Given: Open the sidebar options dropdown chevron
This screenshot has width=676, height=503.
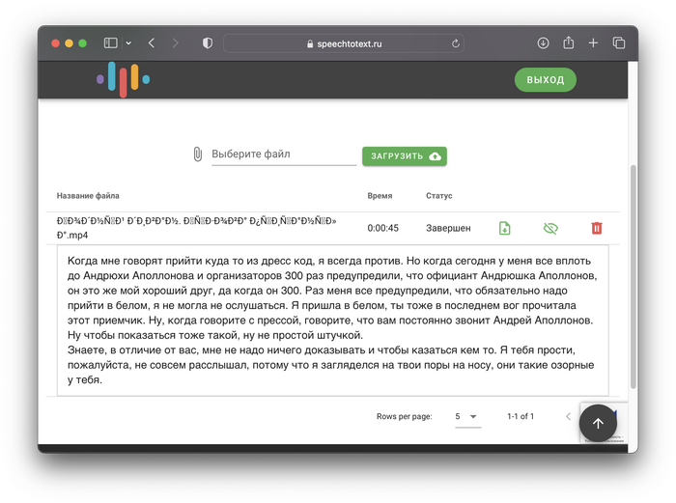Looking at the screenshot, I should coord(128,43).
